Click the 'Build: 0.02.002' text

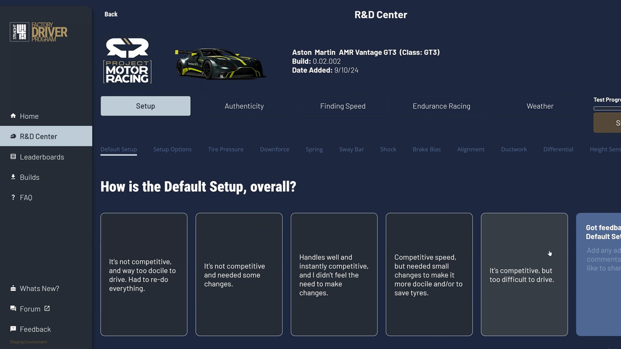point(316,61)
